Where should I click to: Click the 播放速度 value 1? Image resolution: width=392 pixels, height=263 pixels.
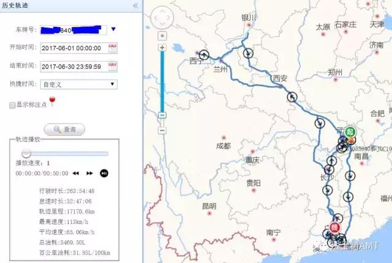point(48,163)
